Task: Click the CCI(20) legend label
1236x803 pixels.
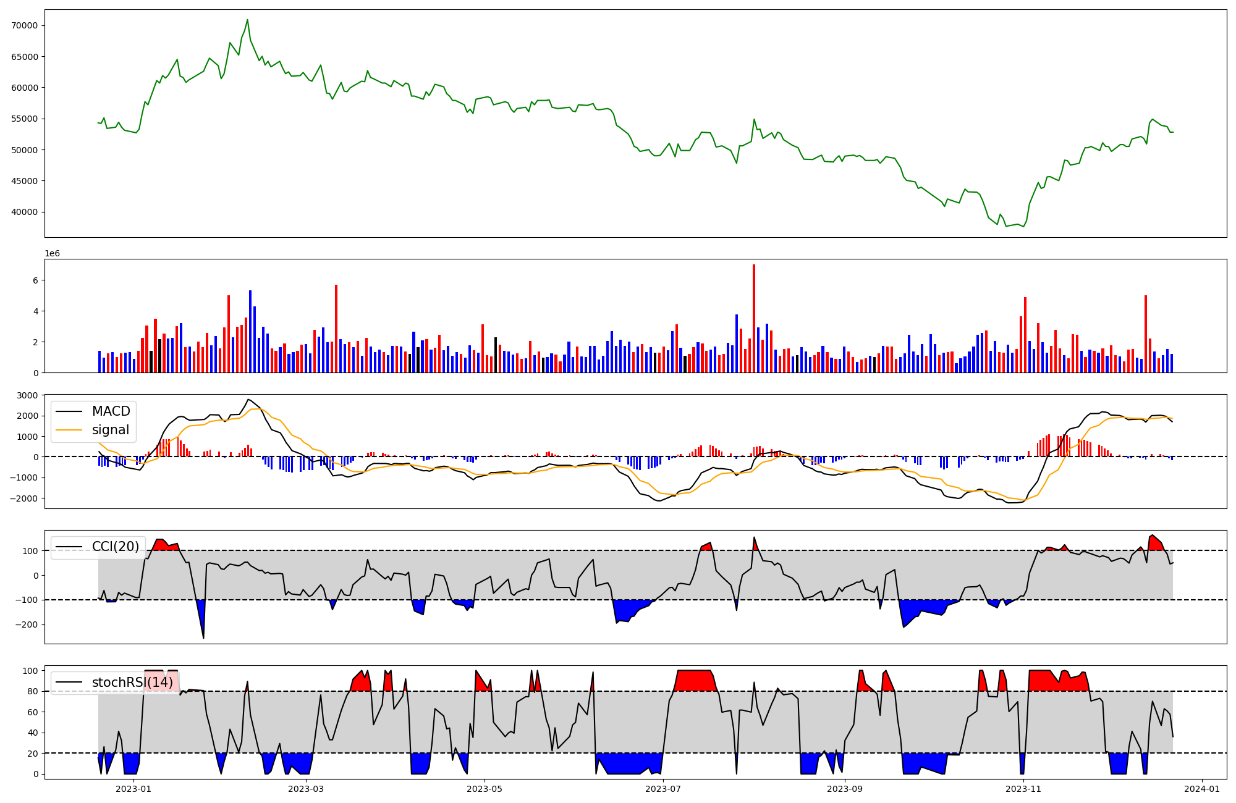Action: point(116,547)
